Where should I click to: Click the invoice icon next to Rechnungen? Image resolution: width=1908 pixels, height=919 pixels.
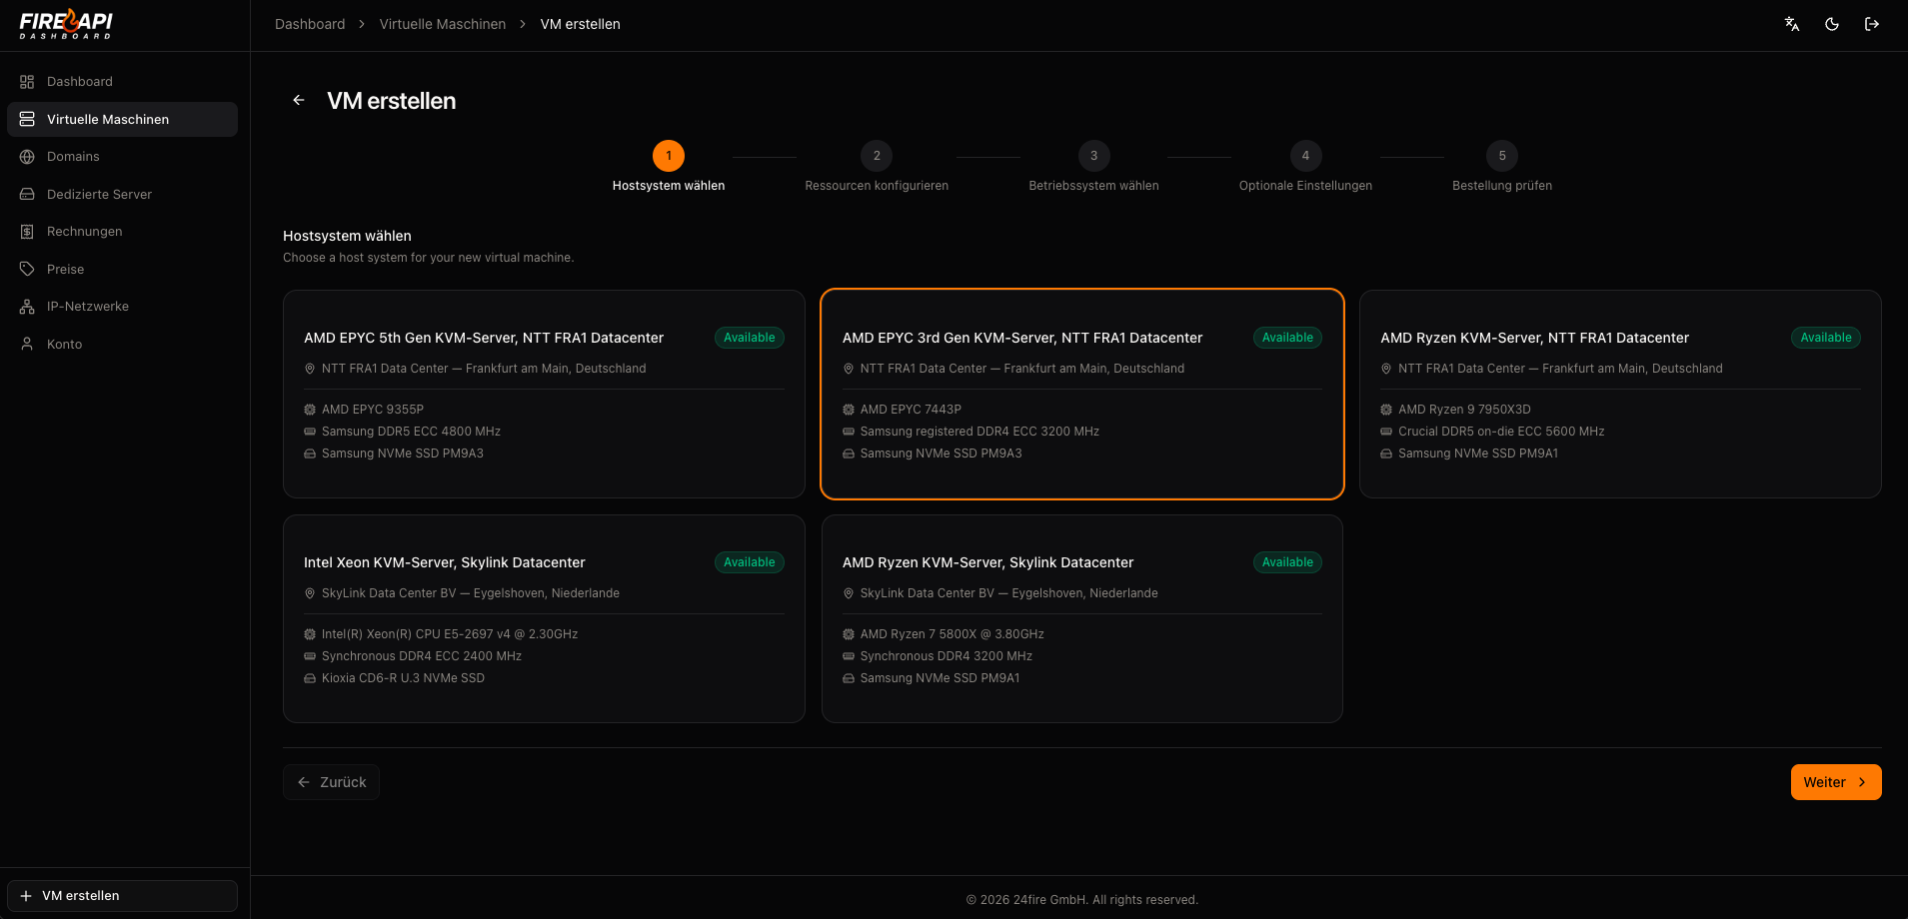tap(27, 232)
